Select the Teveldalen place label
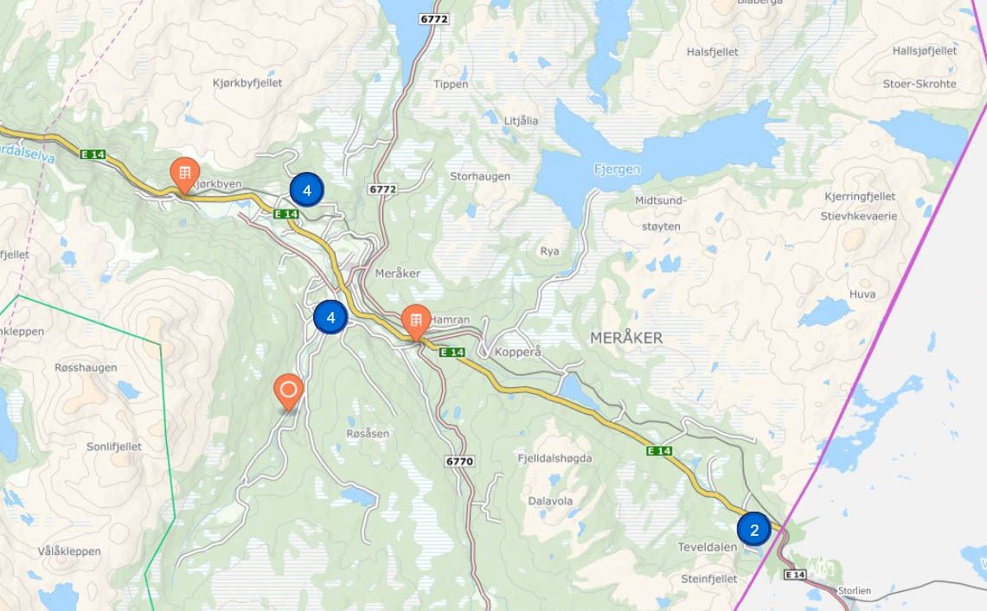Viewport: 987px width, 611px height. (x=707, y=547)
